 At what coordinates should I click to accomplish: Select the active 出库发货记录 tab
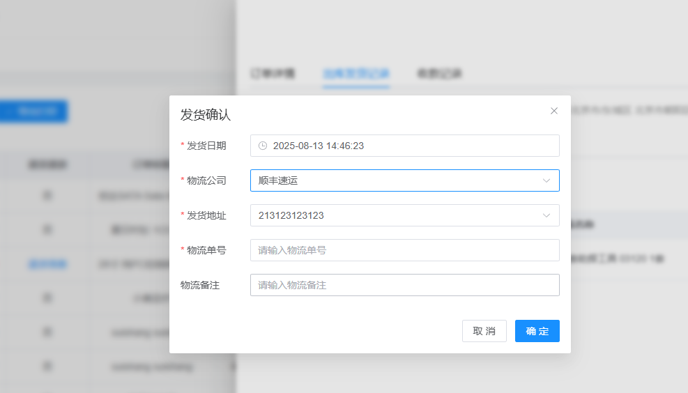pos(356,73)
